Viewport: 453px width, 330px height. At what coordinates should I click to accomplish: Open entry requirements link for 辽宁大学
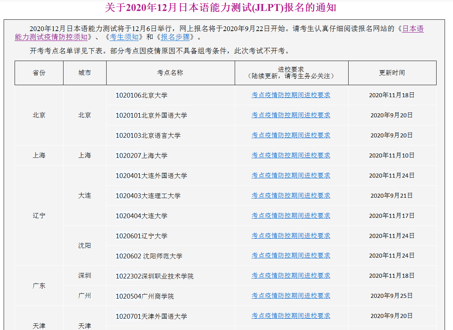tap(291, 236)
